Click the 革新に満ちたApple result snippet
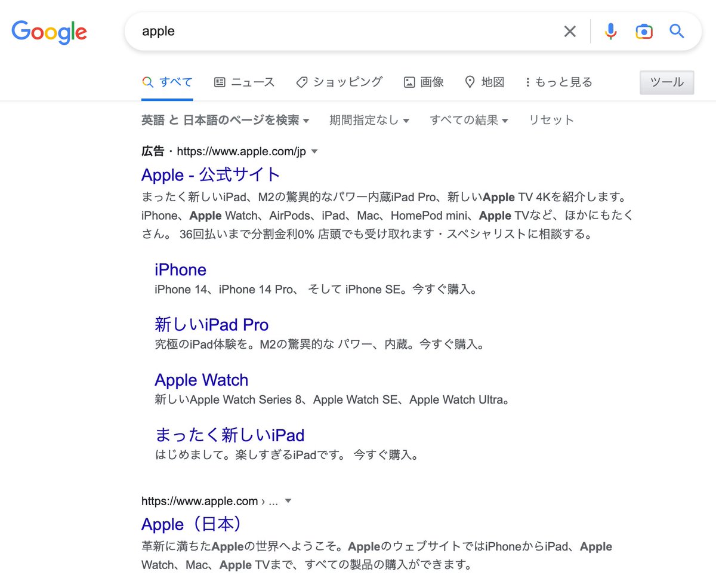Screen dimensions: 716x581 click(377, 555)
